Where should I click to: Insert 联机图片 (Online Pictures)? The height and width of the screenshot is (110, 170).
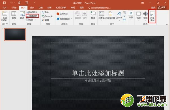[32, 12]
